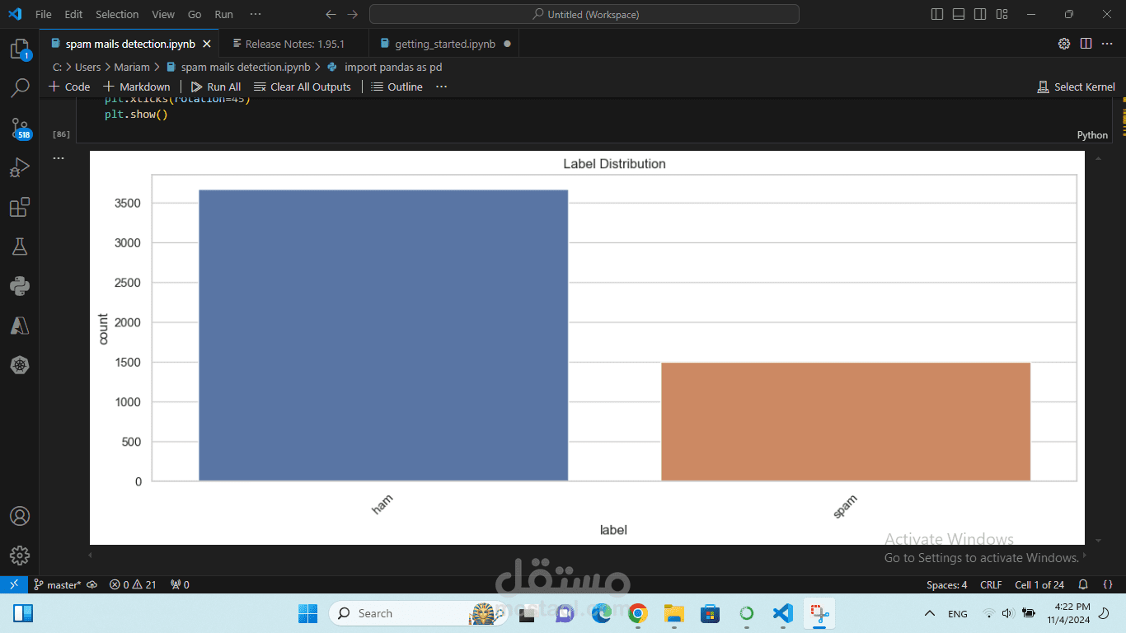Open notebook Outline
Image resolution: width=1126 pixels, height=633 pixels.
pyautogui.click(x=396, y=87)
